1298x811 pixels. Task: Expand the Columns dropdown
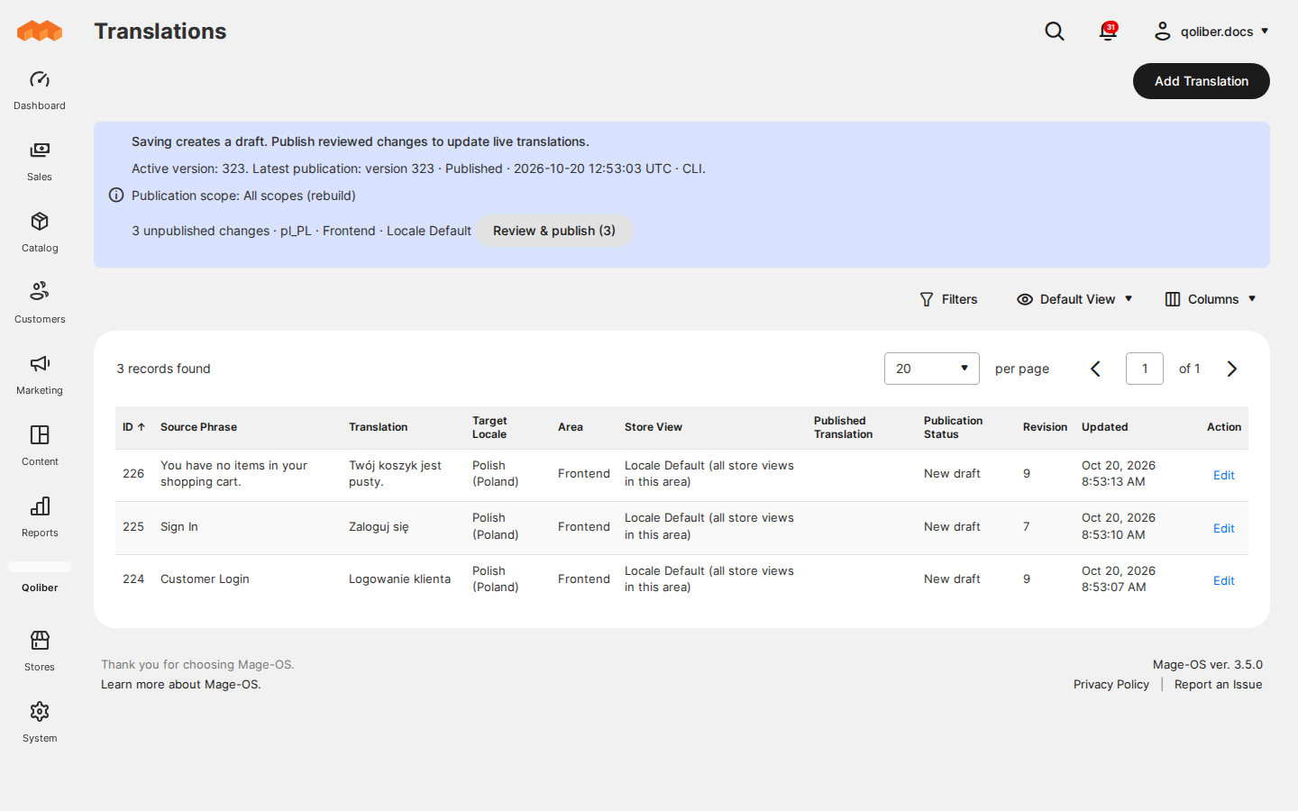point(1211,299)
